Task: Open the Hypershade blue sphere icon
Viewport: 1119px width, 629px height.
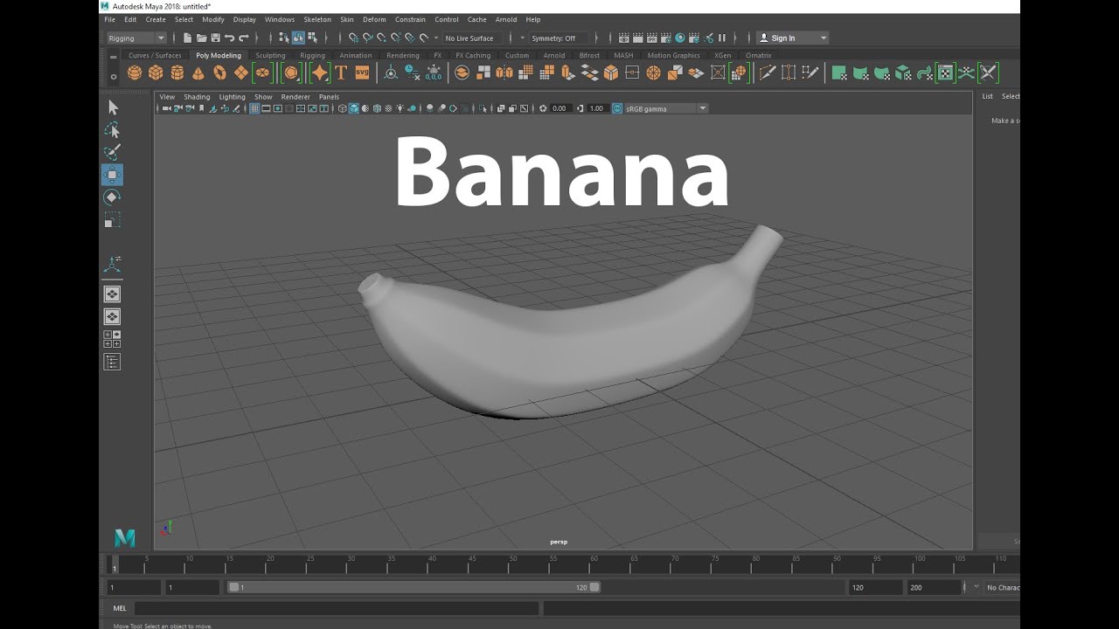Action: pyautogui.click(x=679, y=38)
